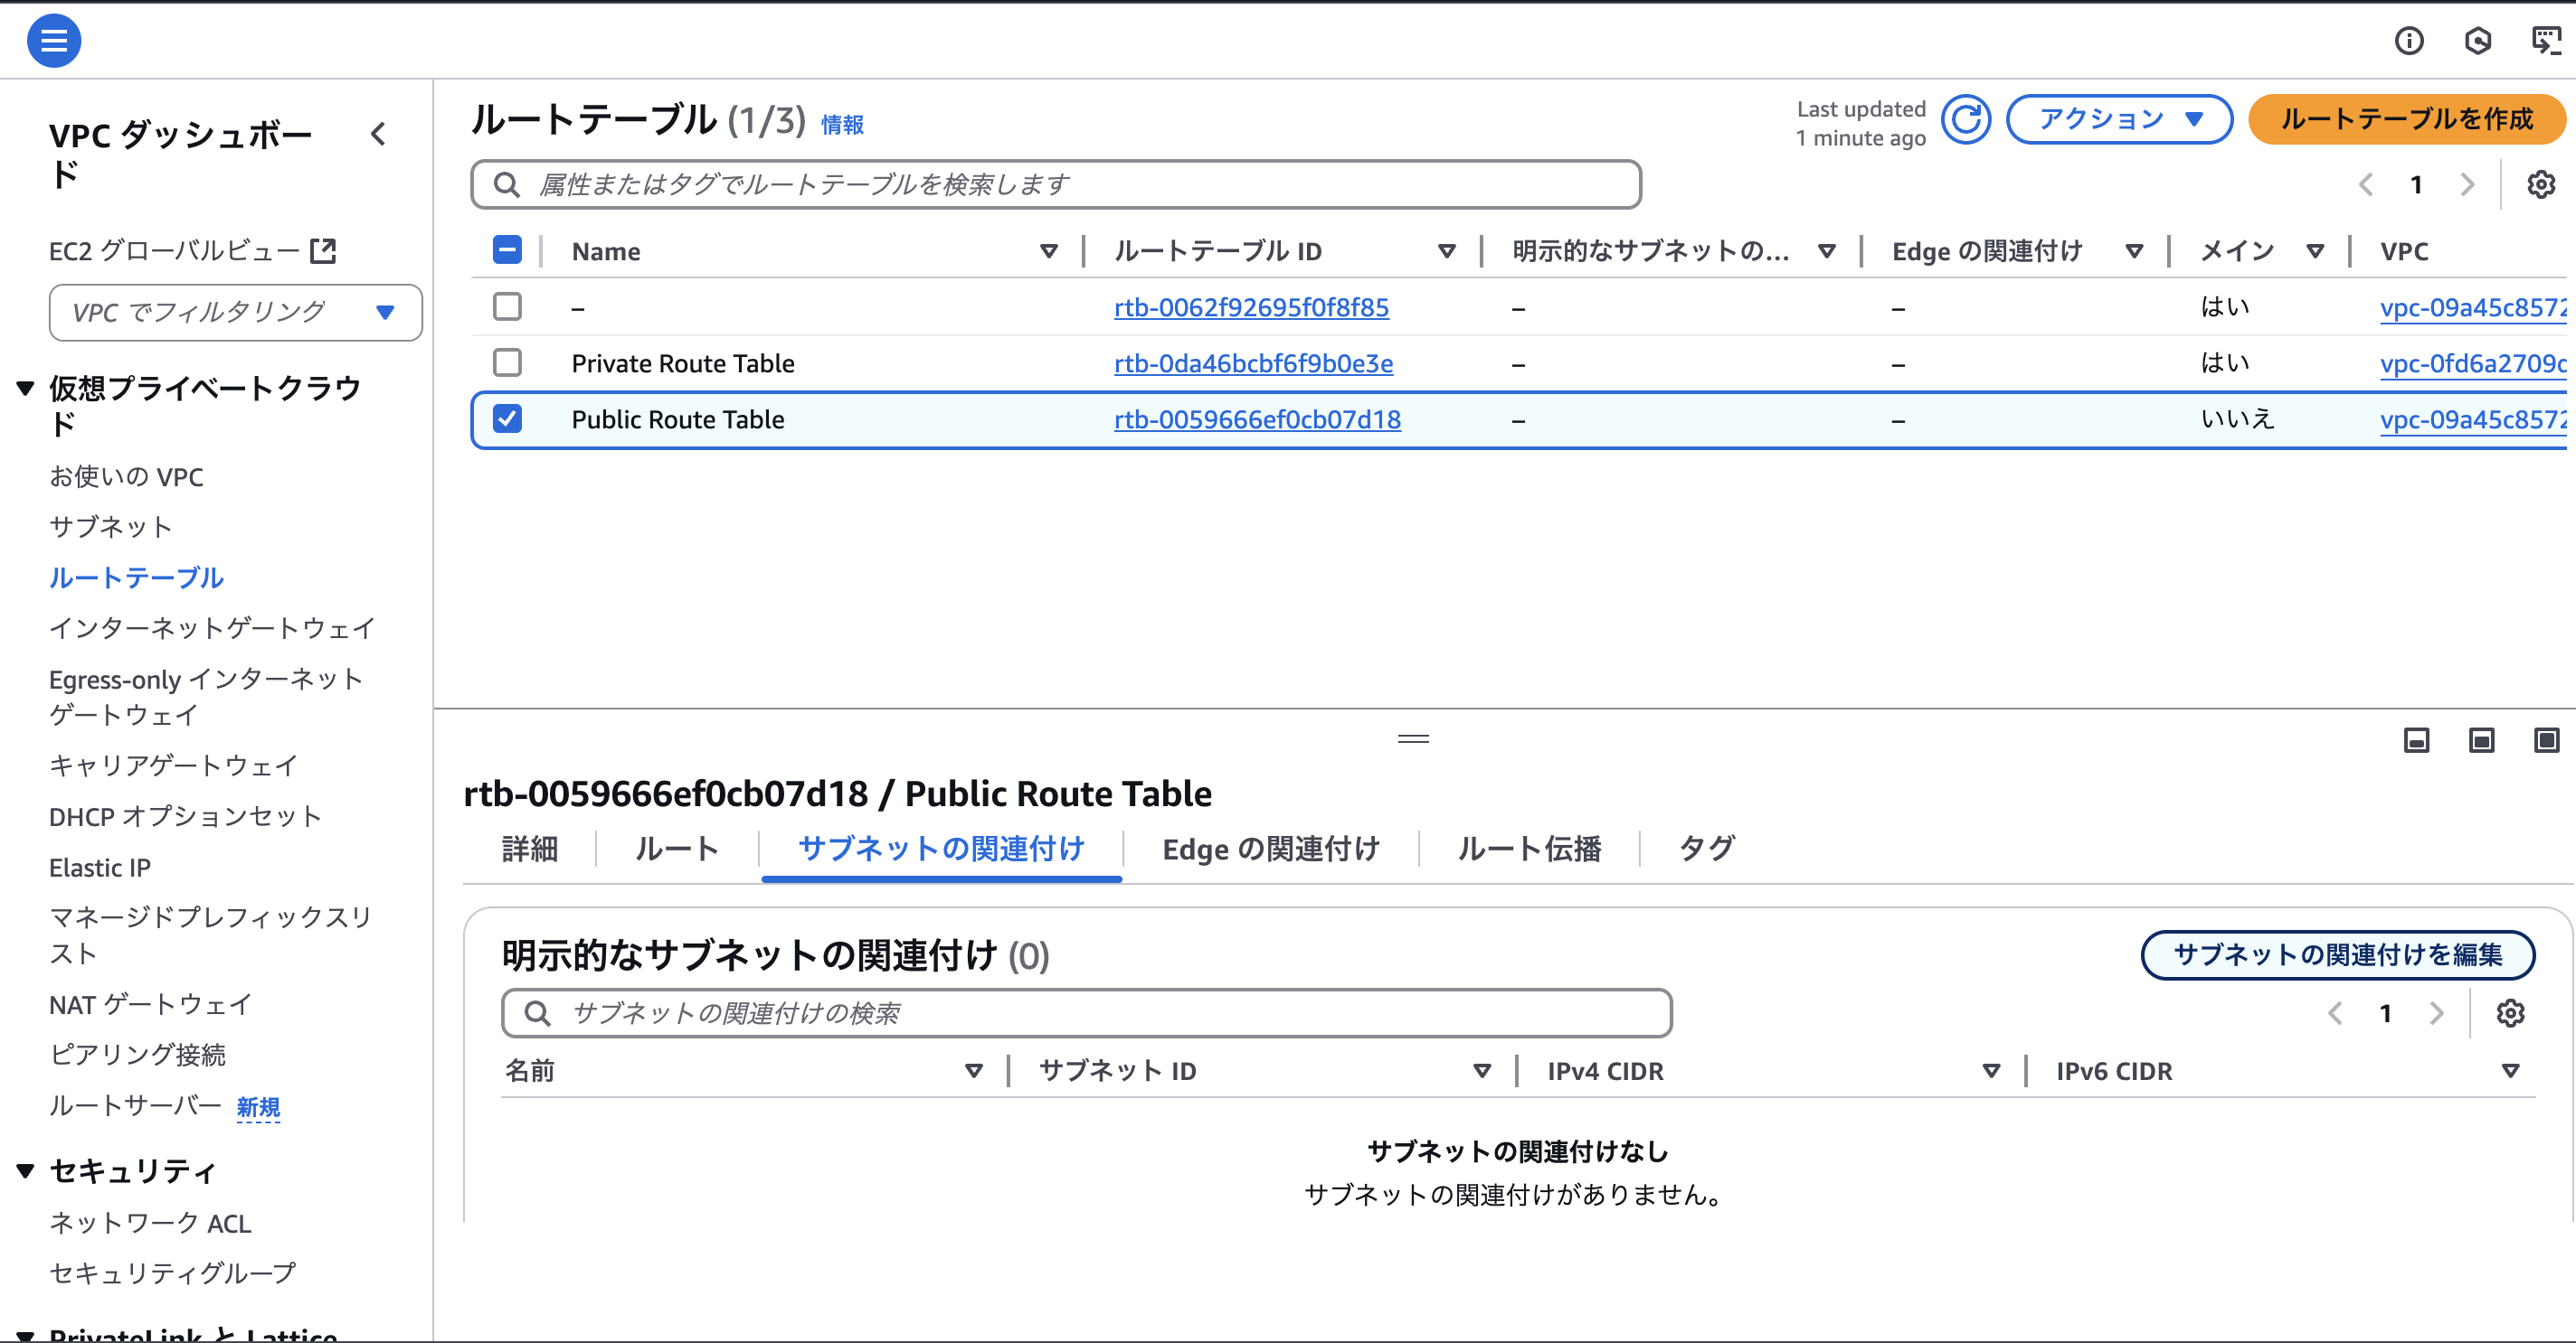Click the CloudShell icon in top bar

pyautogui.click(x=2545, y=41)
